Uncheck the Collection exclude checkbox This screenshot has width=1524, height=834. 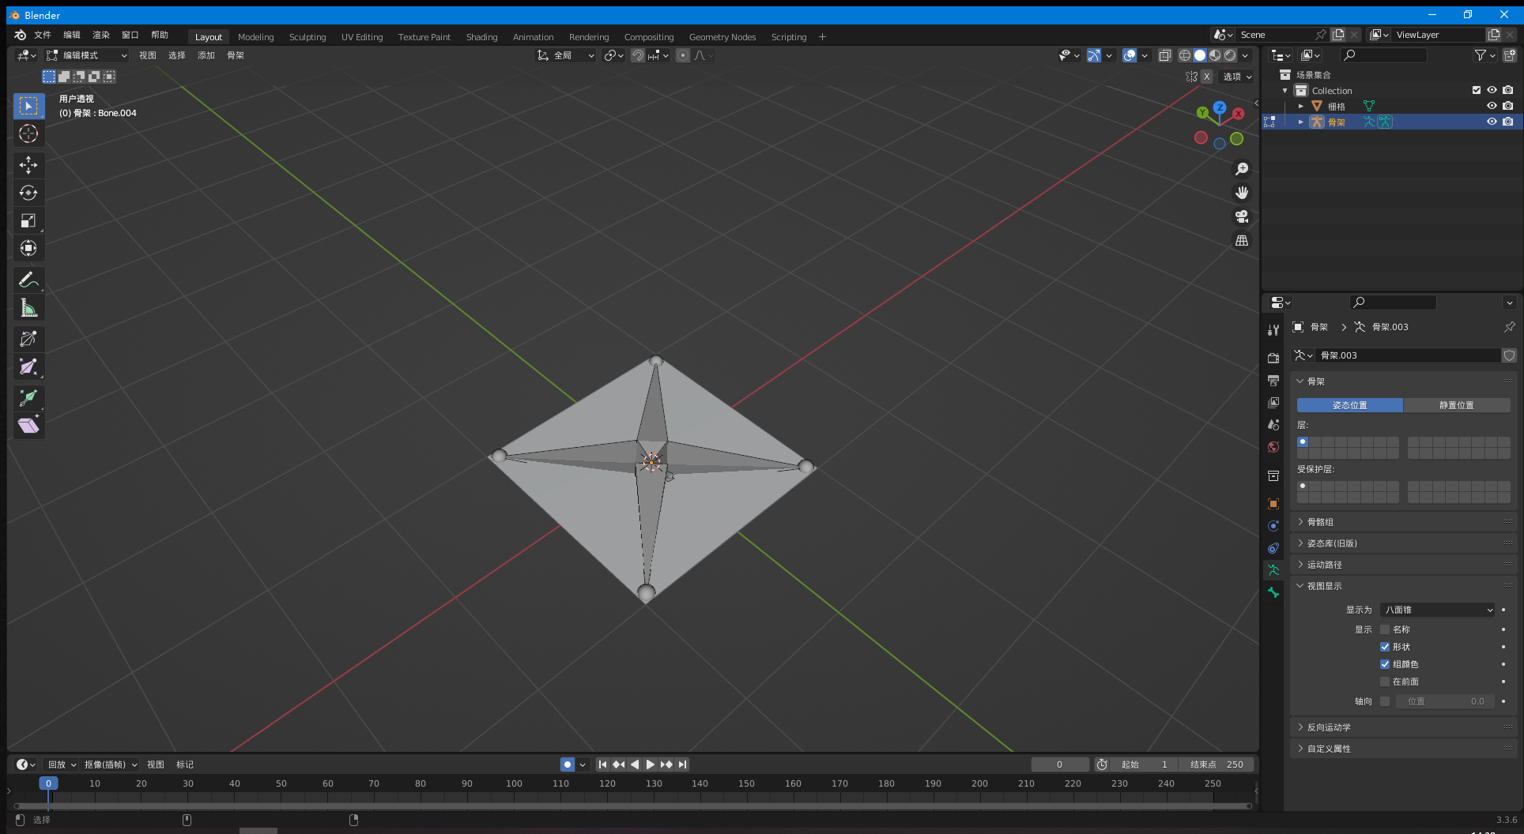(1476, 90)
